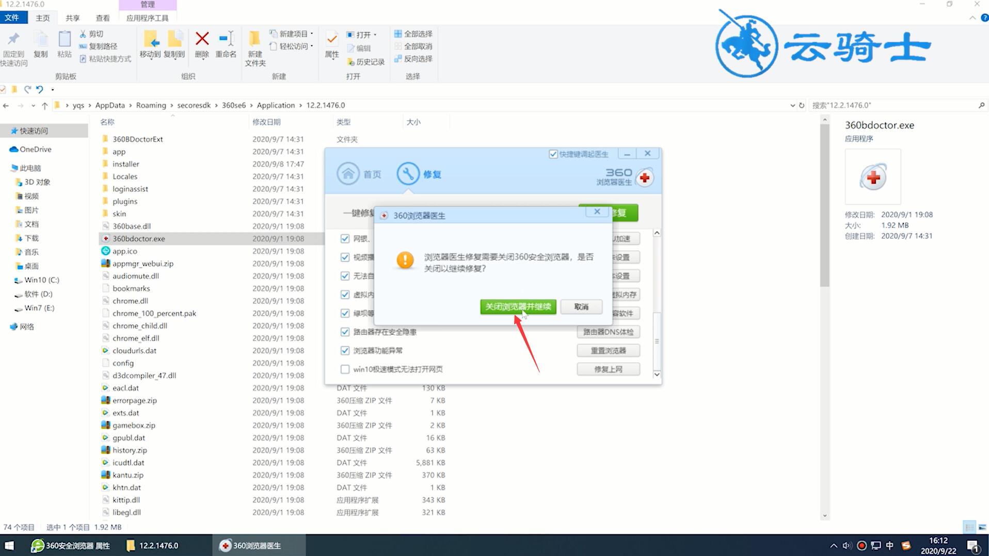Open the recent locations dropdown arrow
Image resolution: width=989 pixels, height=556 pixels.
[33, 105]
